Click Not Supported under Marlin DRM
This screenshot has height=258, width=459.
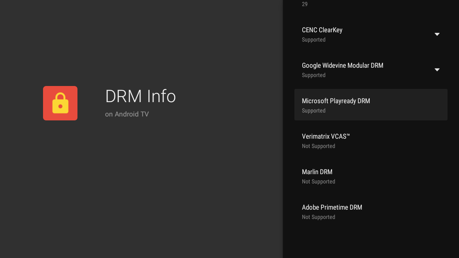(318, 181)
